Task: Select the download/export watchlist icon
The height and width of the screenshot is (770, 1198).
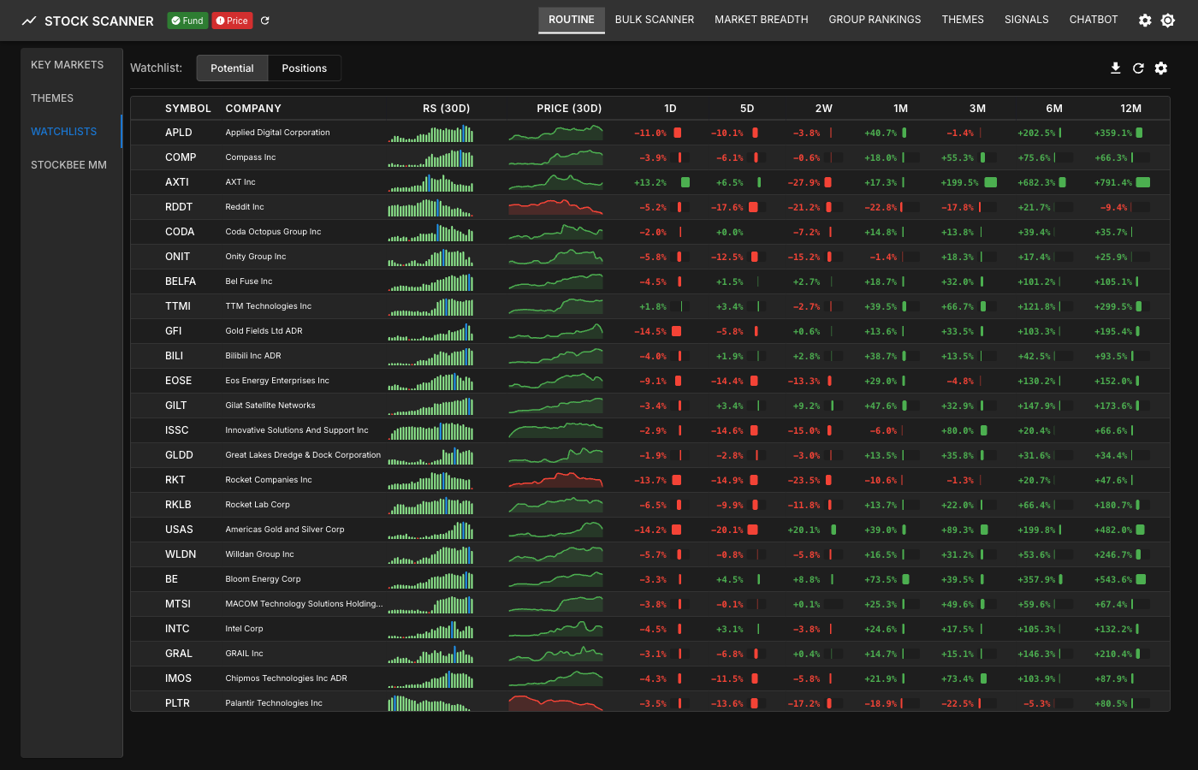Action: point(1115,68)
